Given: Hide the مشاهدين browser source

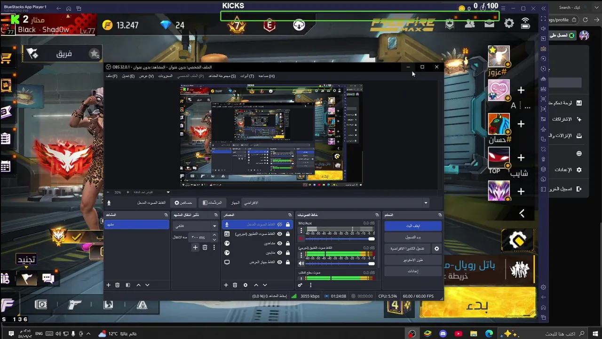Looking at the screenshot, I should [280, 243].
